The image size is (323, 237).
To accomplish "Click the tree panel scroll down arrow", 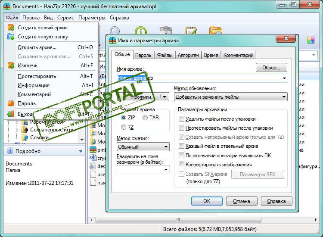I will click(x=82, y=140).
